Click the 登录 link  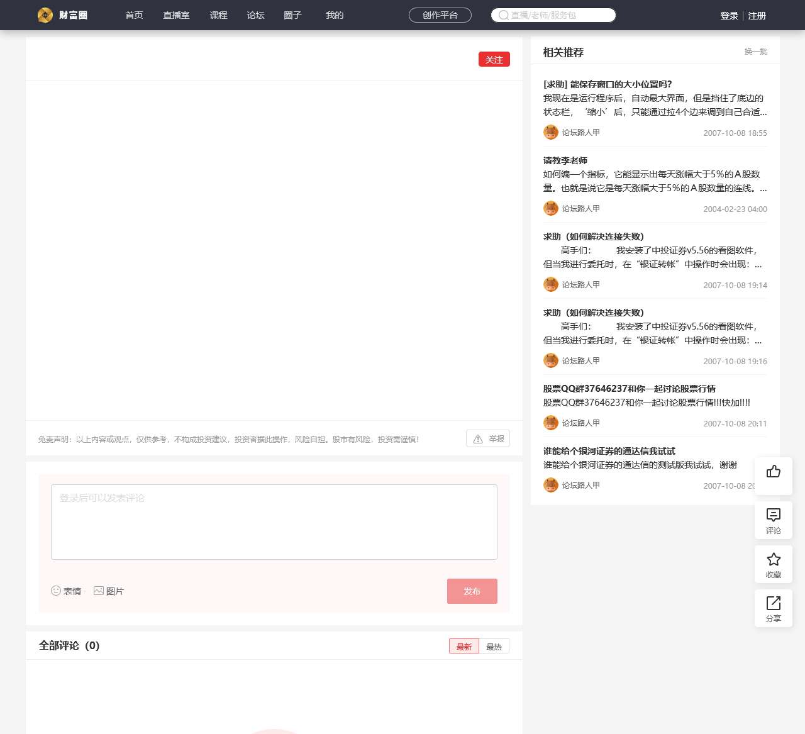click(x=730, y=16)
